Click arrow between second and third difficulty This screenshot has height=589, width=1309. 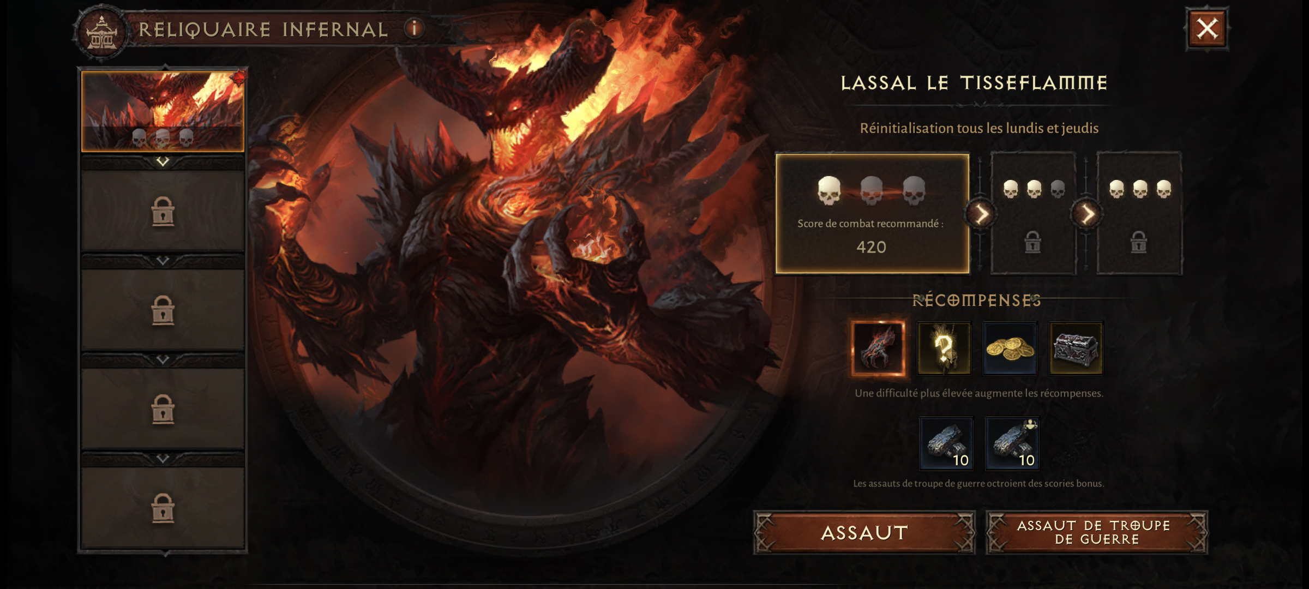pos(1087,214)
